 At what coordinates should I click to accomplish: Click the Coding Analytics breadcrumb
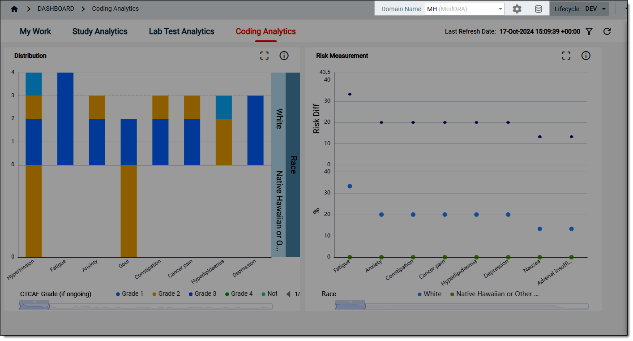click(x=115, y=9)
